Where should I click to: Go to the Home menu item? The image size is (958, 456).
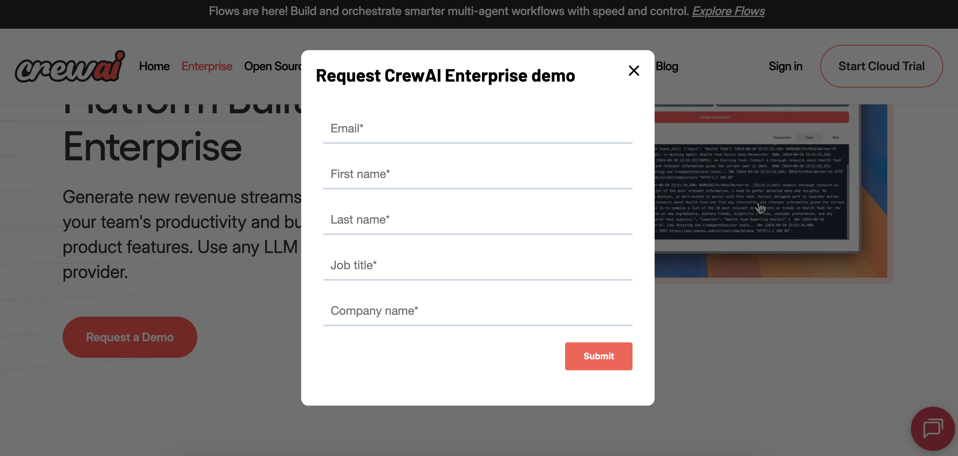(x=154, y=66)
